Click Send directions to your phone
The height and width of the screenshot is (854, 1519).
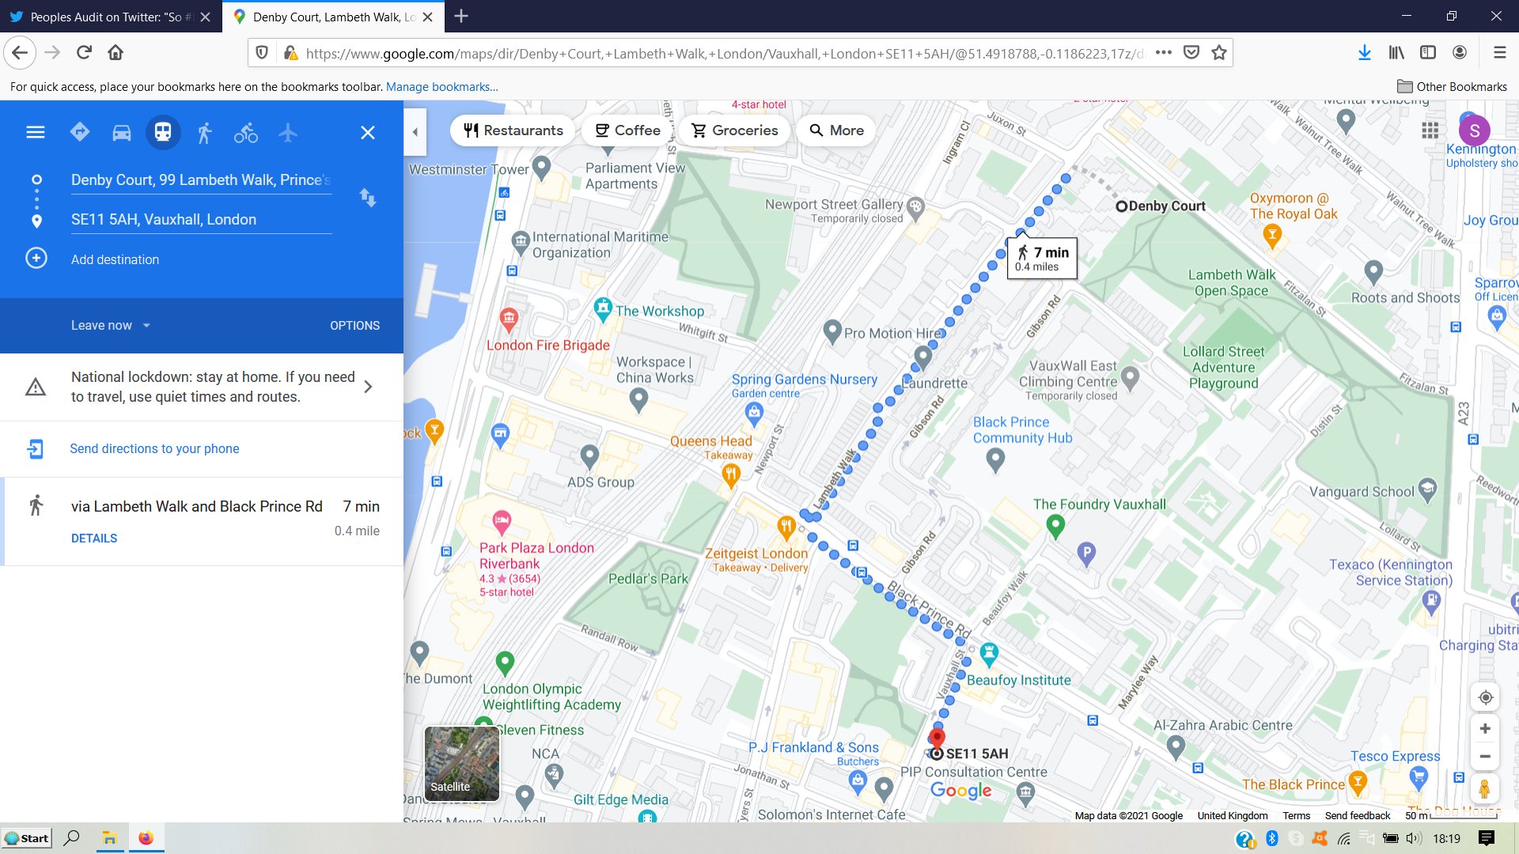point(154,448)
